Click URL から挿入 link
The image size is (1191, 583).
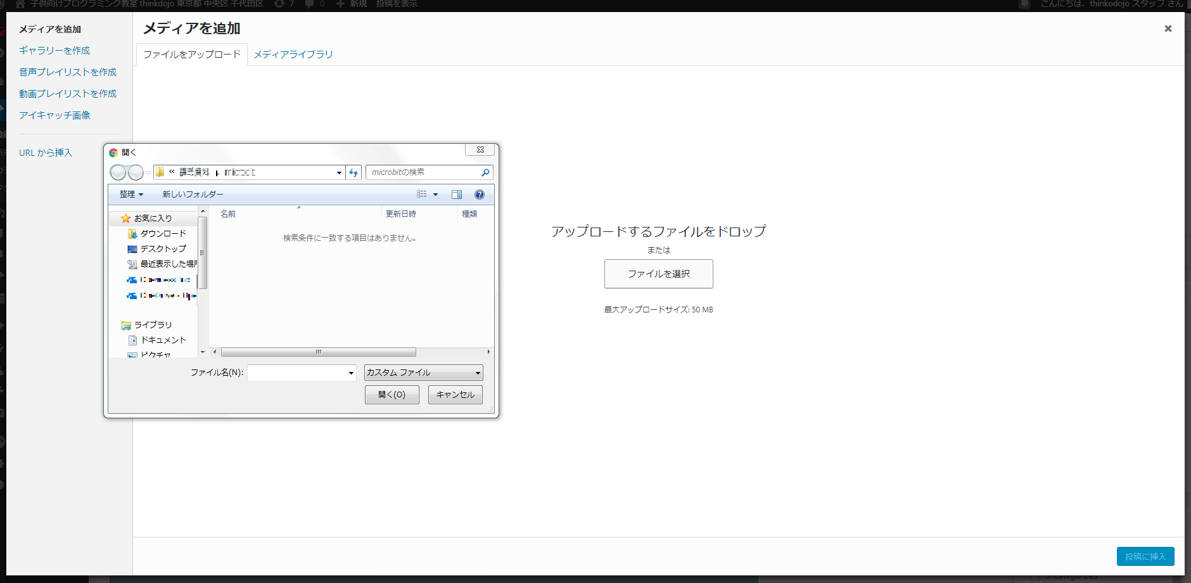(x=46, y=153)
